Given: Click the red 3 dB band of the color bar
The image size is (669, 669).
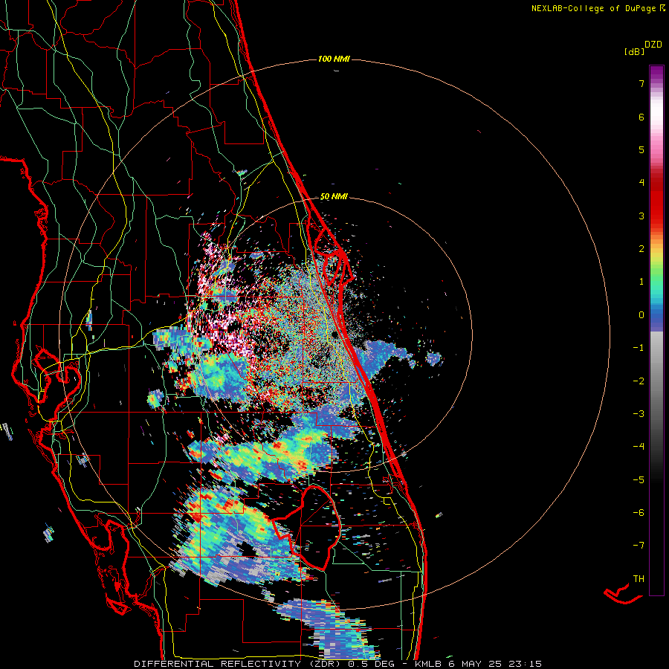Looking at the screenshot, I should point(656,209).
